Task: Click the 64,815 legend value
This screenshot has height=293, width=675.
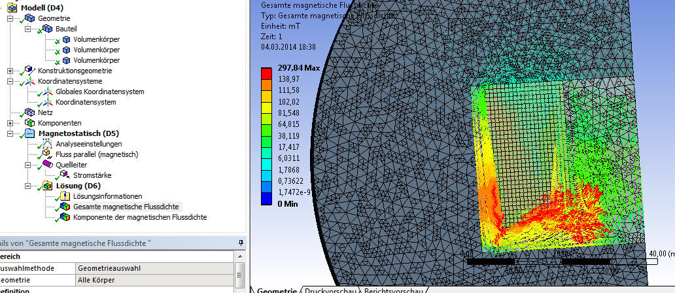Action: pos(288,124)
